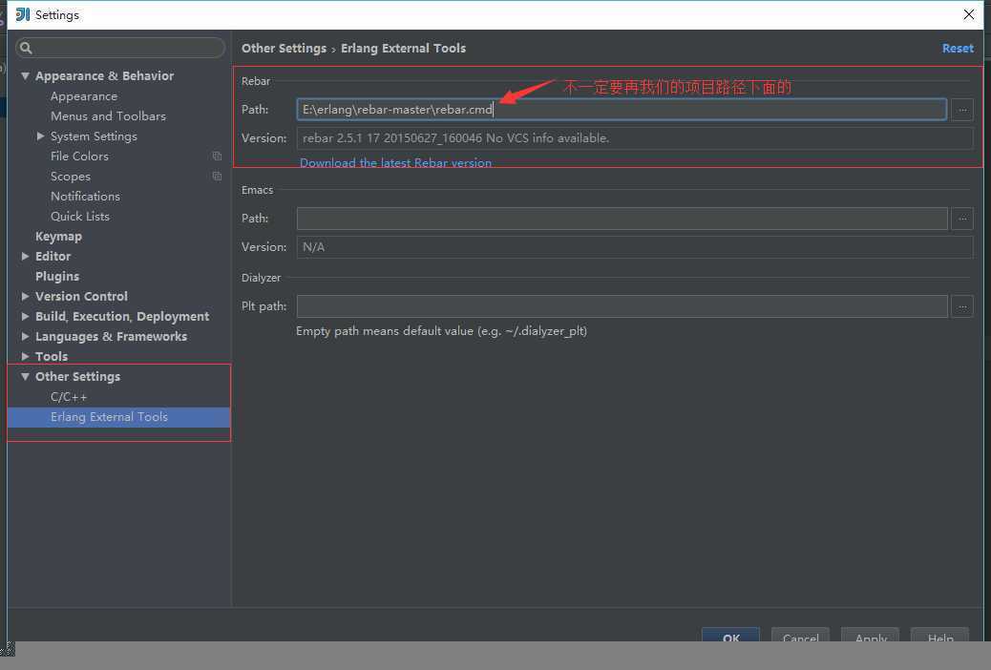Browse for Rebar path with ellipsis button
This screenshot has height=670, width=991.
click(962, 110)
